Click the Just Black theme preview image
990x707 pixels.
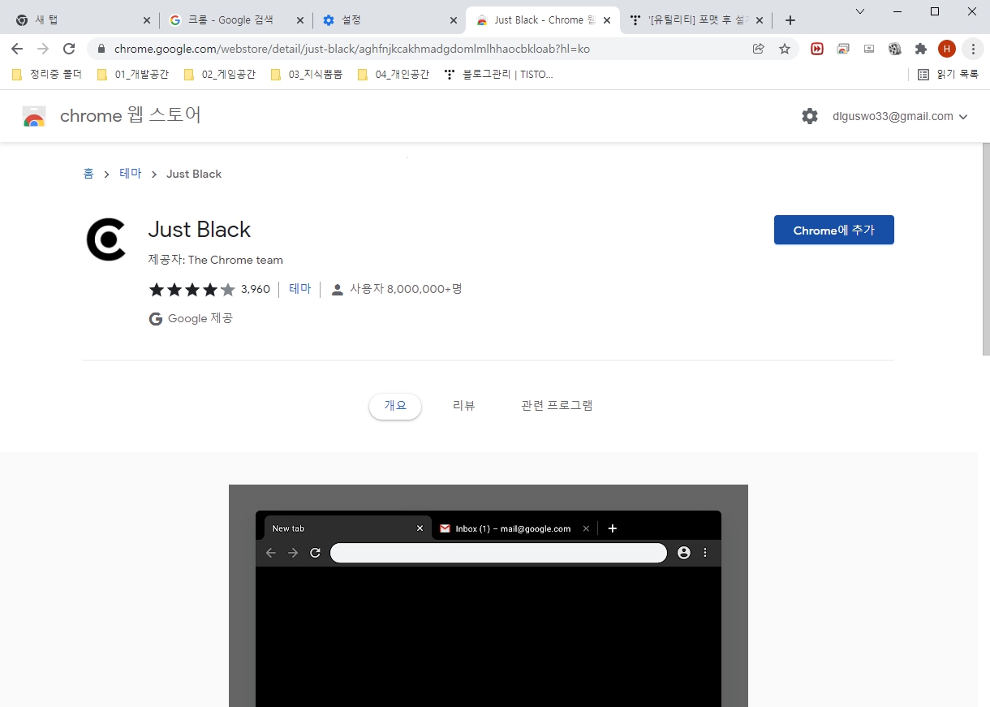point(488,596)
